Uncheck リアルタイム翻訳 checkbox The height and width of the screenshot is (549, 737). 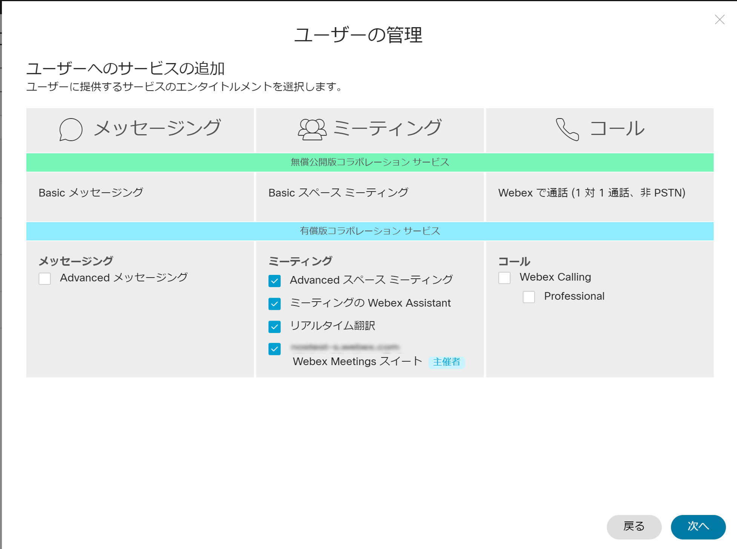pos(275,326)
